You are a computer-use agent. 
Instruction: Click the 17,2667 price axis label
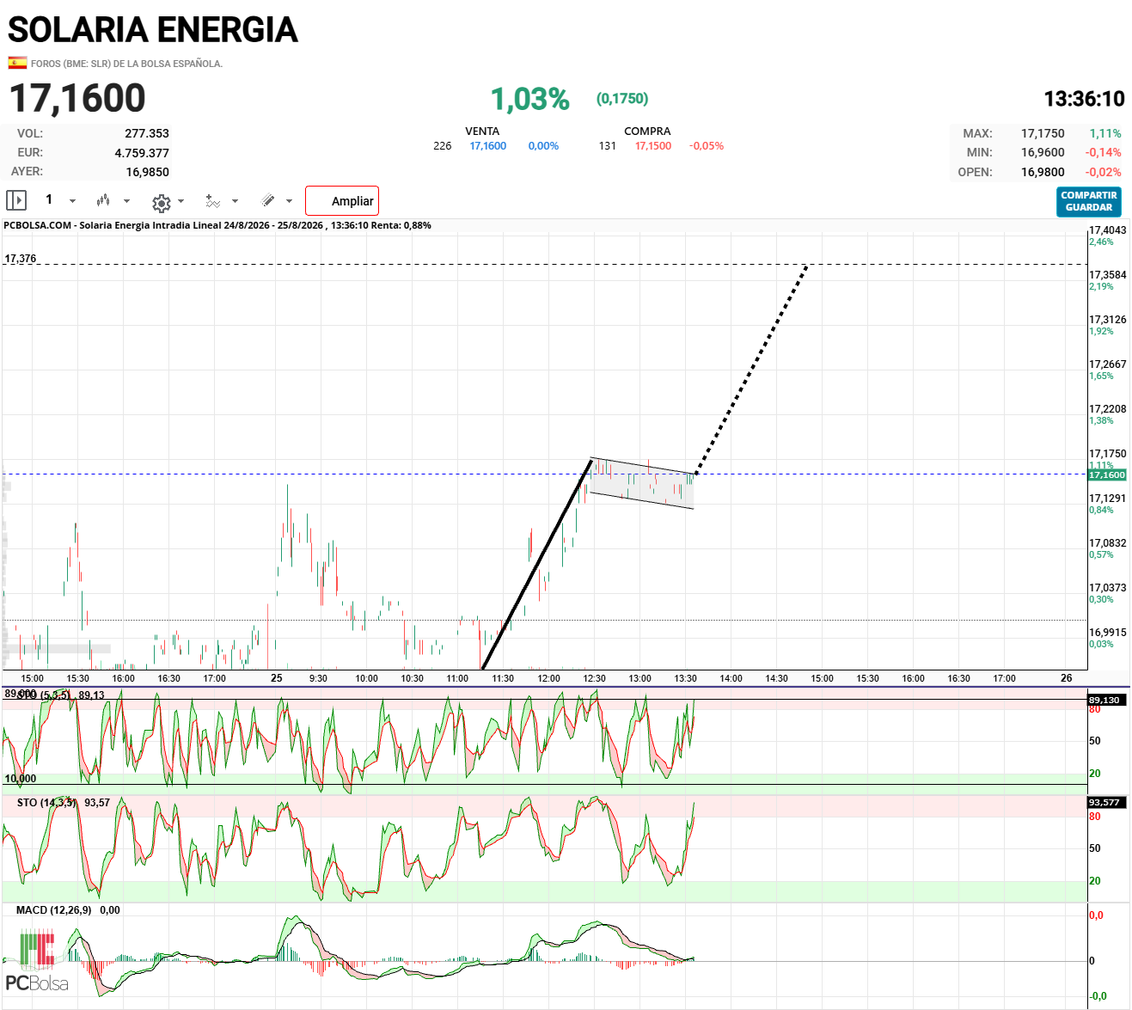[1107, 364]
